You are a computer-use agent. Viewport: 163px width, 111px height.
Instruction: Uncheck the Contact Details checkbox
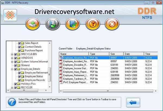[x=19, y=47]
